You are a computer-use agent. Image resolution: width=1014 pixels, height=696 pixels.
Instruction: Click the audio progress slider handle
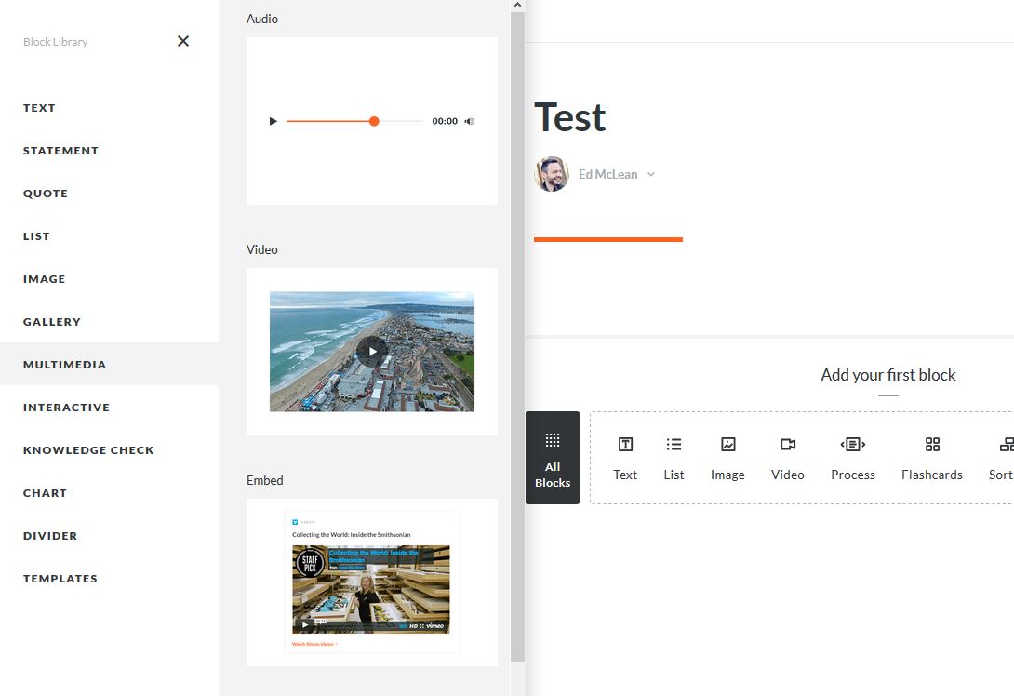374,121
